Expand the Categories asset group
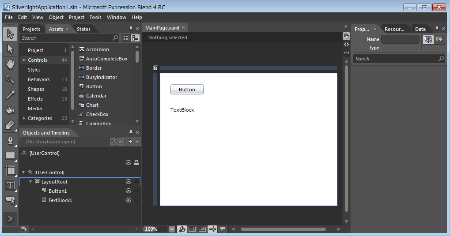The image size is (450, 236). (x=24, y=118)
